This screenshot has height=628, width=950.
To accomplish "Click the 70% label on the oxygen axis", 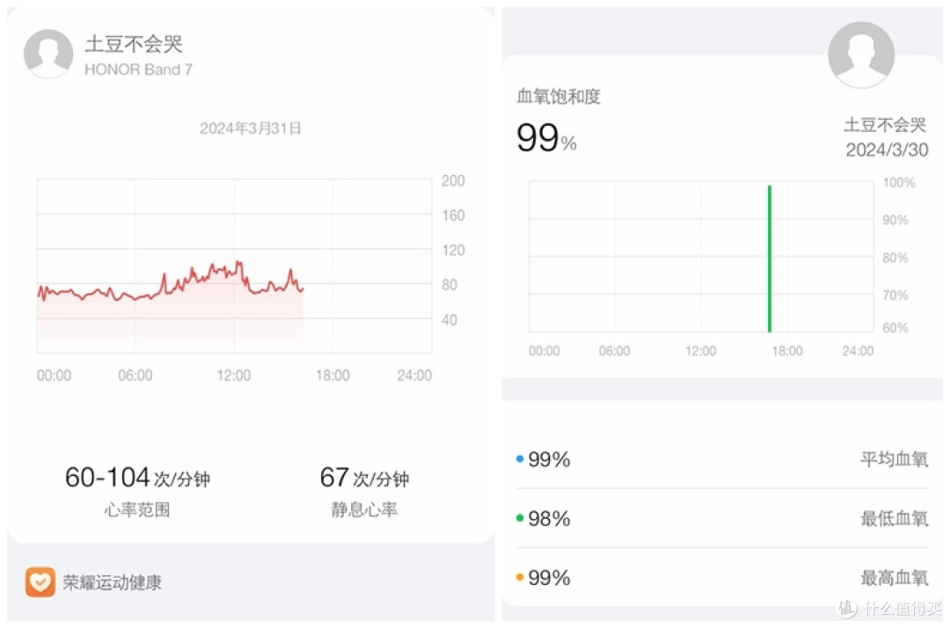I will click(895, 295).
